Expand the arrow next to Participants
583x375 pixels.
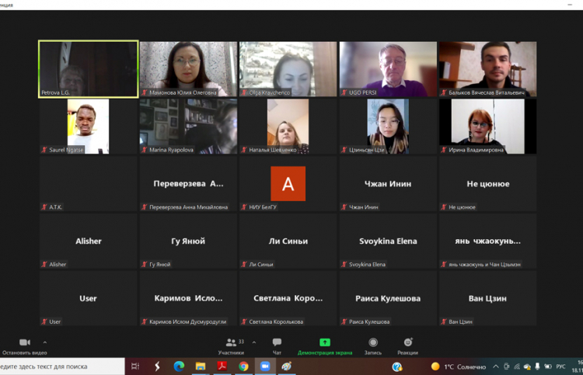[254, 342]
